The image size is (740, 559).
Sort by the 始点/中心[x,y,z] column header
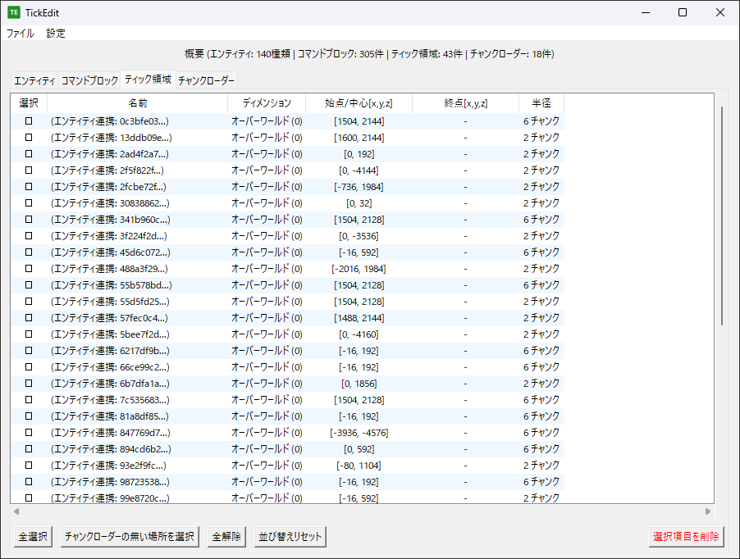click(x=359, y=103)
